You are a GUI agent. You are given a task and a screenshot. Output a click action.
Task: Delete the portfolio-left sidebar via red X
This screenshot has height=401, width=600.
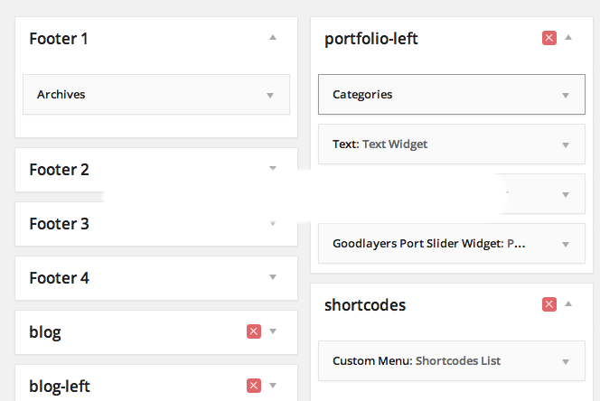[x=549, y=38]
